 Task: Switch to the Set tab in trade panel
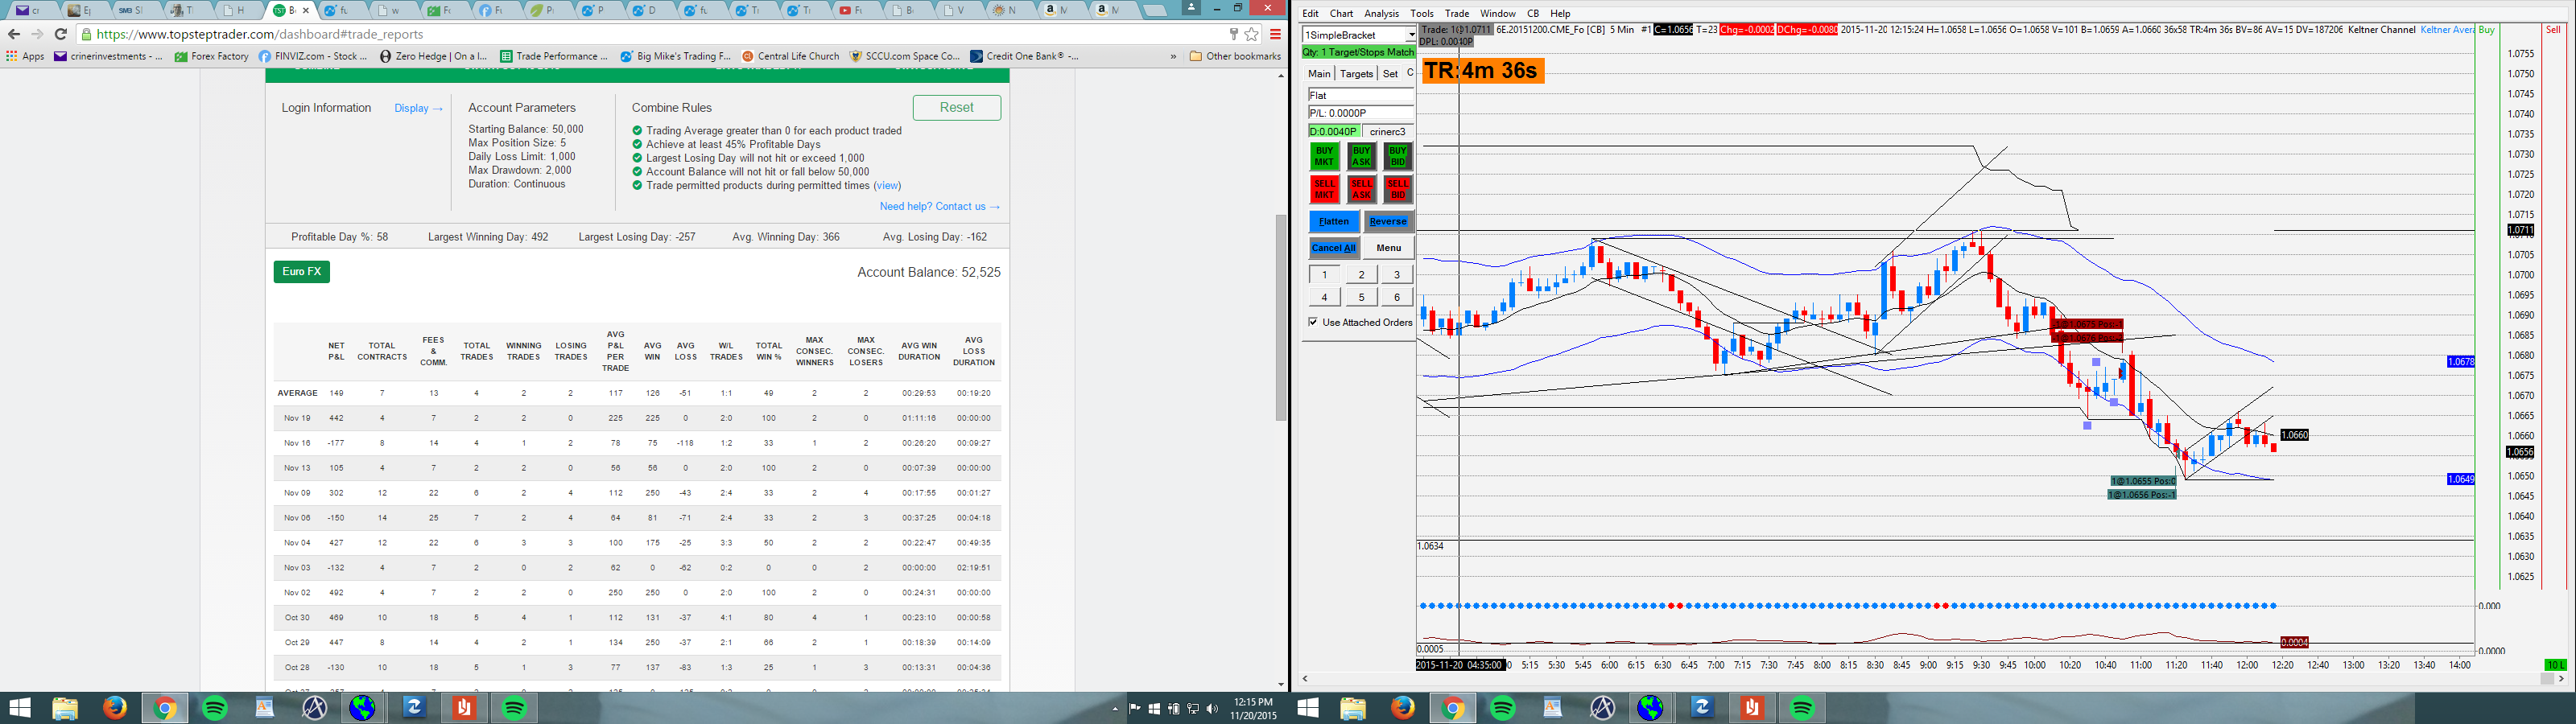pyautogui.click(x=1390, y=74)
